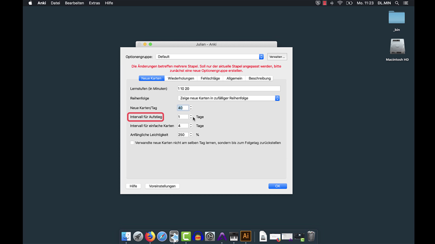The height and width of the screenshot is (244, 435).
Task: Open the green Camtasia icon in dock
Action: (186, 236)
